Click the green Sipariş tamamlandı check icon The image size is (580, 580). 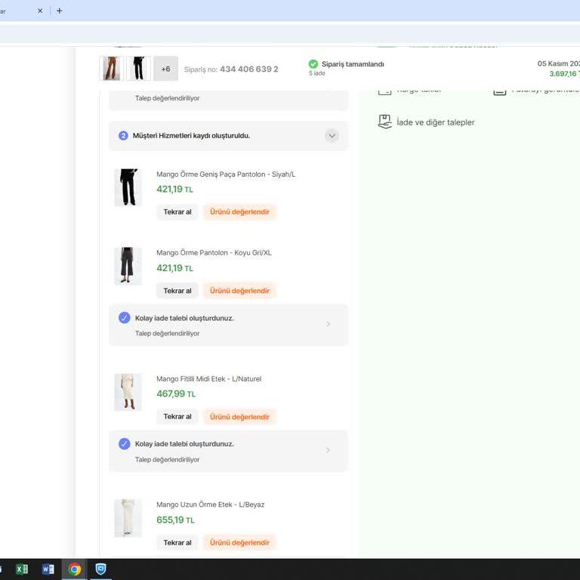[313, 64]
